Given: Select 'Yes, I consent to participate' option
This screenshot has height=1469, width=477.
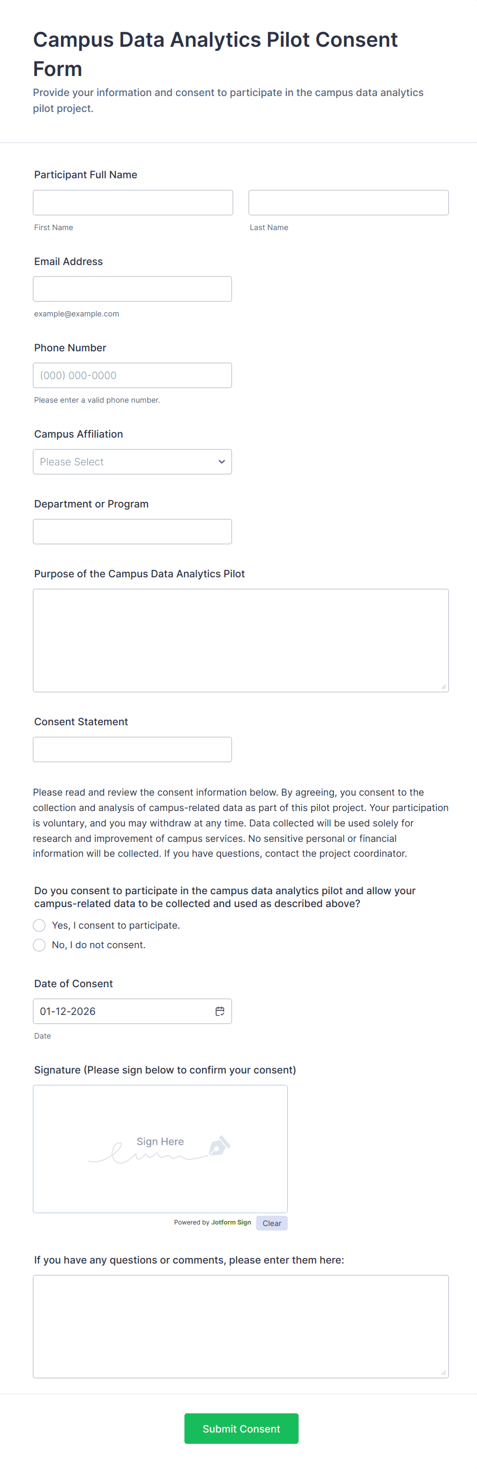Looking at the screenshot, I should (39, 925).
